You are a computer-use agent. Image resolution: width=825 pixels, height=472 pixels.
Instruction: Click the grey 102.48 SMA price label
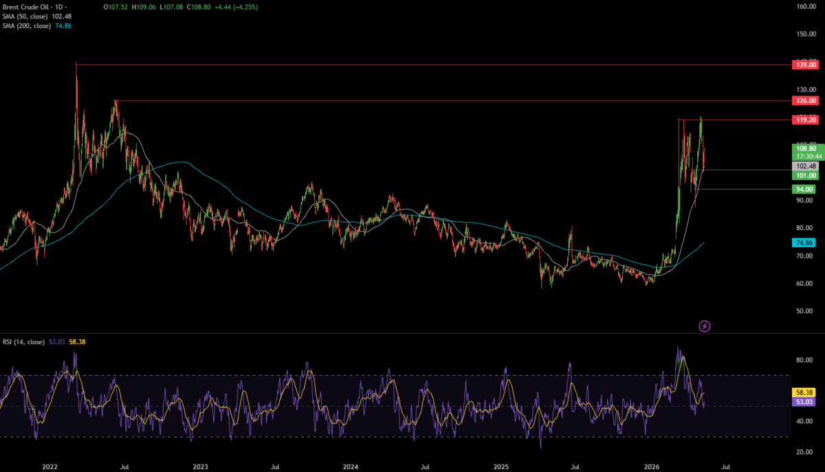pos(805,166)
